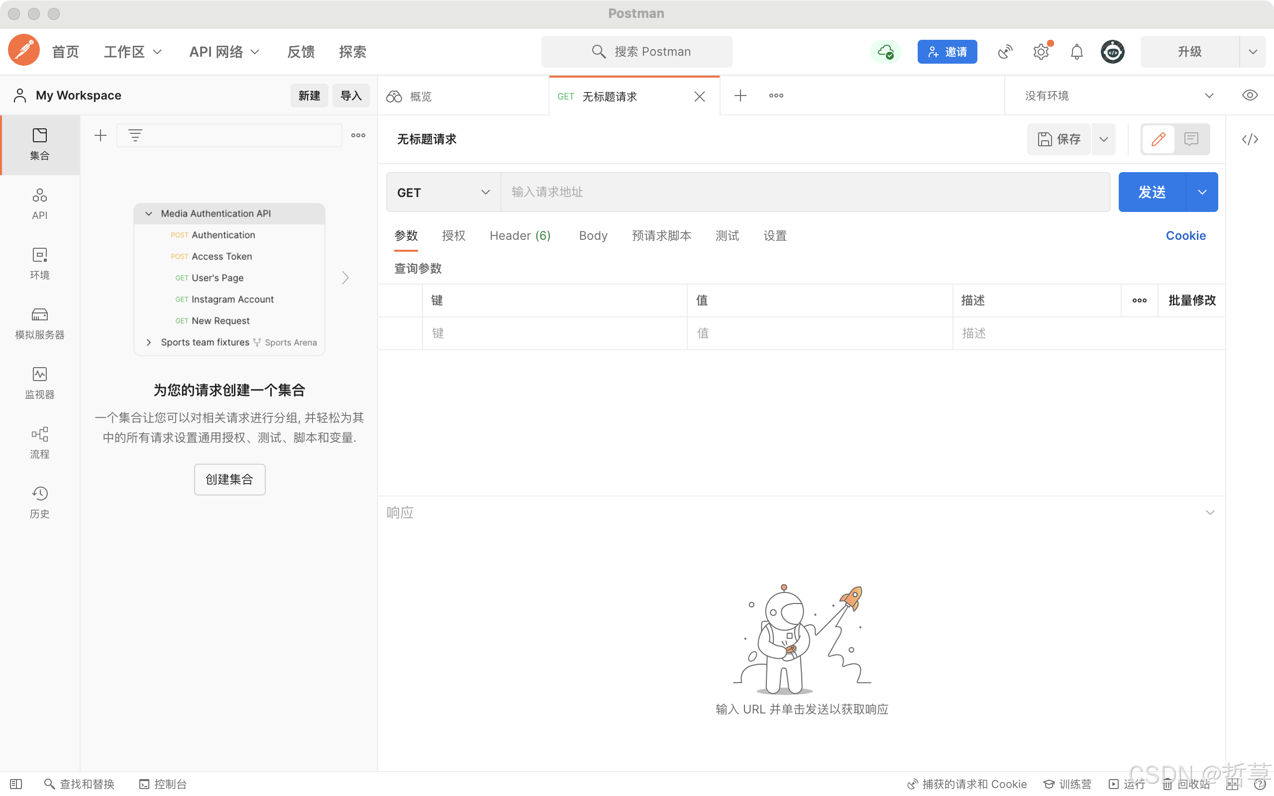Viewport: 1274px width, 796px height.
Task: Switch to the Body tab
Action: (593, 235)
